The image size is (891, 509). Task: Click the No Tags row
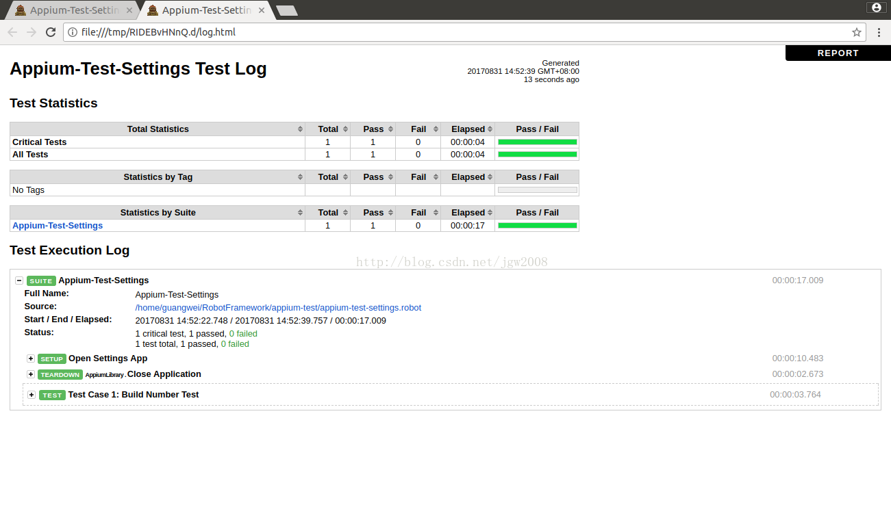[294, 190]
